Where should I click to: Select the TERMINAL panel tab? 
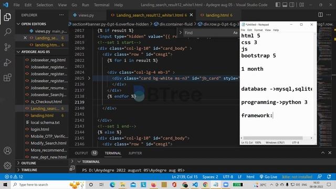tap(113, 153)
